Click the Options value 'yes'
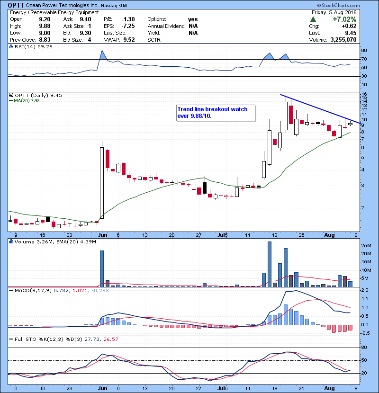The width and height of the screenshot is (379, 393). point(193,19)
